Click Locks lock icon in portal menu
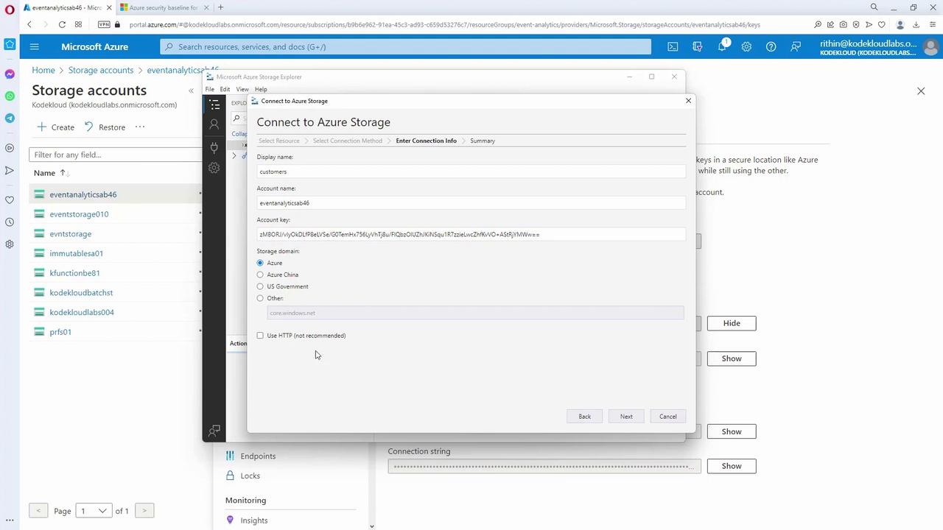The image size is (943, 530). click(x=230, y=476)
